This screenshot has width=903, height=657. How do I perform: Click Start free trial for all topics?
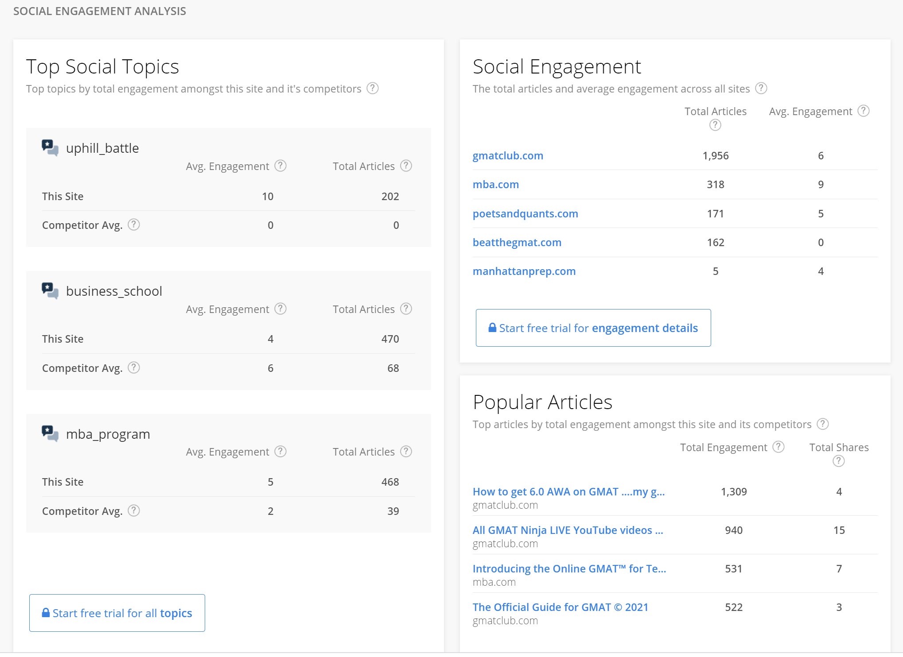[x=117, y=613]
